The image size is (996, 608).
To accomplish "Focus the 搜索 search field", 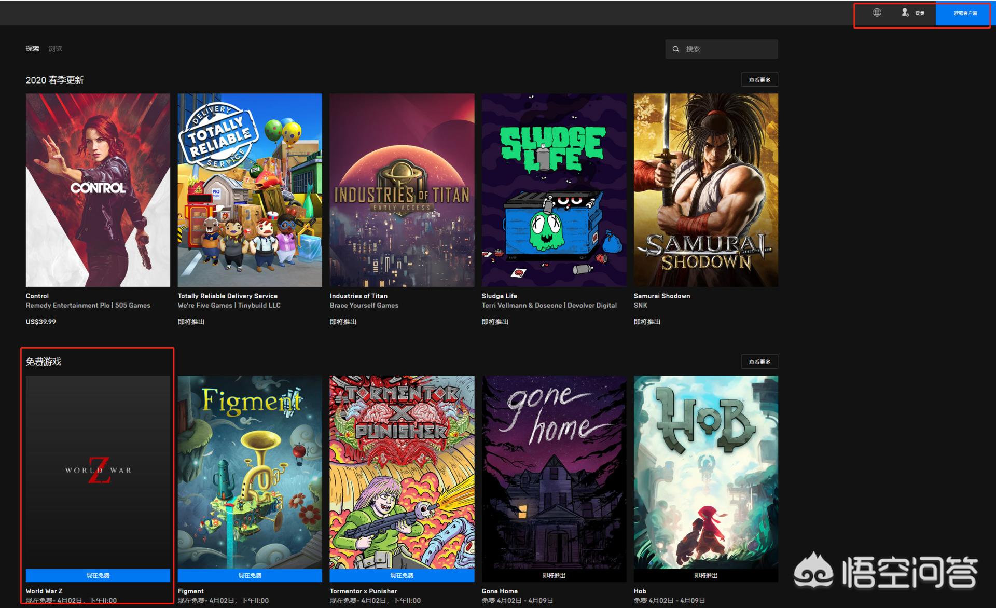I will [x=722, y=49].
